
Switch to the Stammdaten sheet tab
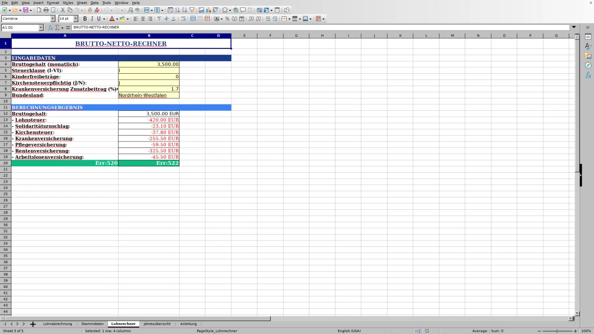tap(93, 324)
